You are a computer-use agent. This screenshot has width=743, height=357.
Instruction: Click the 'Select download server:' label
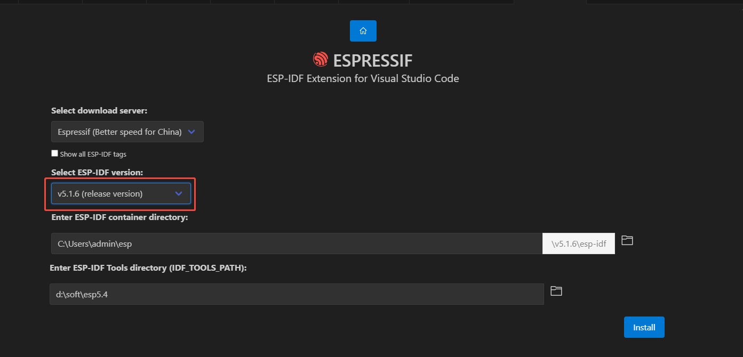tap(99, 111)
